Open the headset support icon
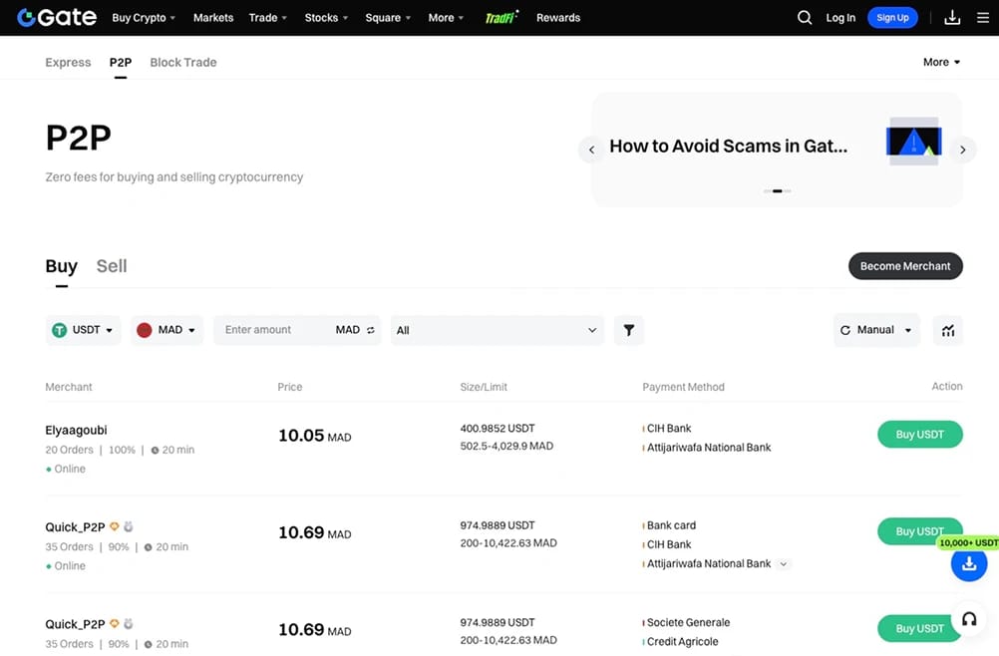 pyautogui.click(x=969, y=619)
